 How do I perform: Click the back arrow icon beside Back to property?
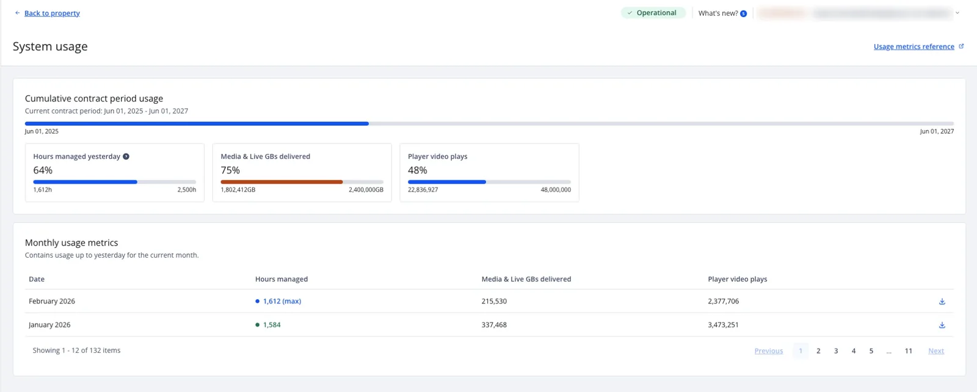pos(17,13)
